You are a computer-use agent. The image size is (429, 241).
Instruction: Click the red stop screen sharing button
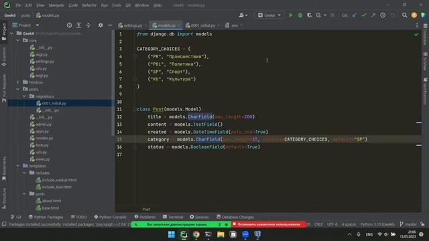269,224
